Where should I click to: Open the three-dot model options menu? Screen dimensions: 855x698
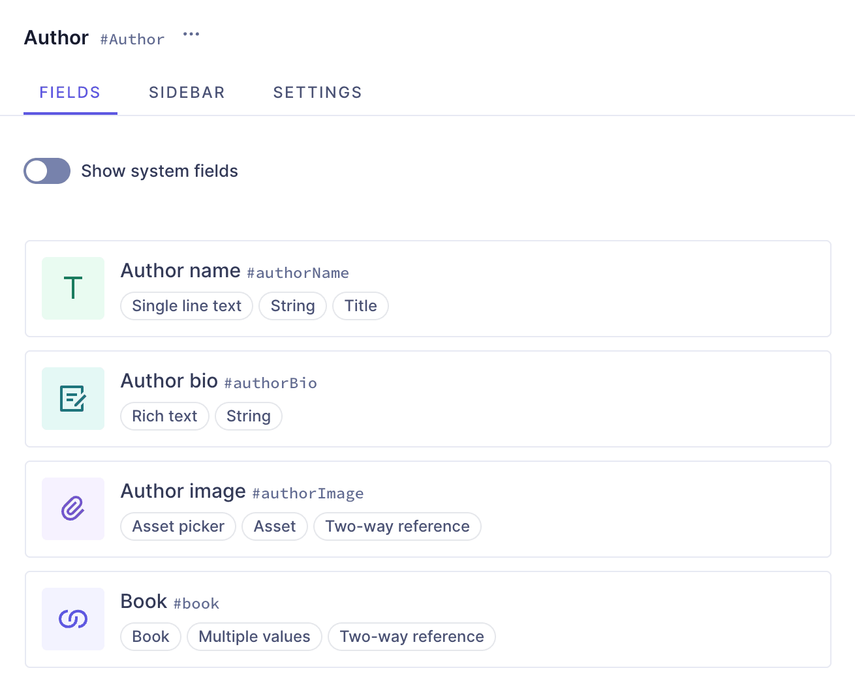click(191, 35)
